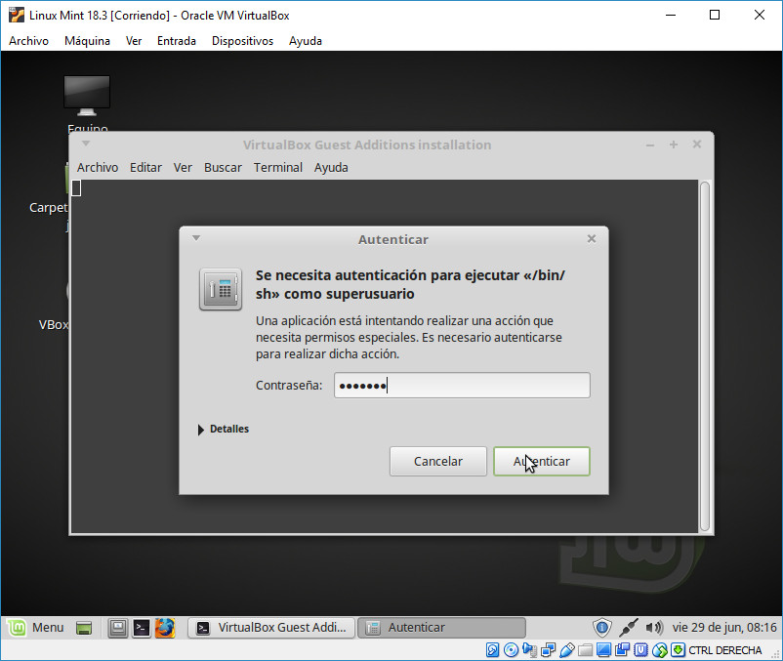
Task: Switch to Autenticar taskbar window button
Action: click(x=442, y=628)
